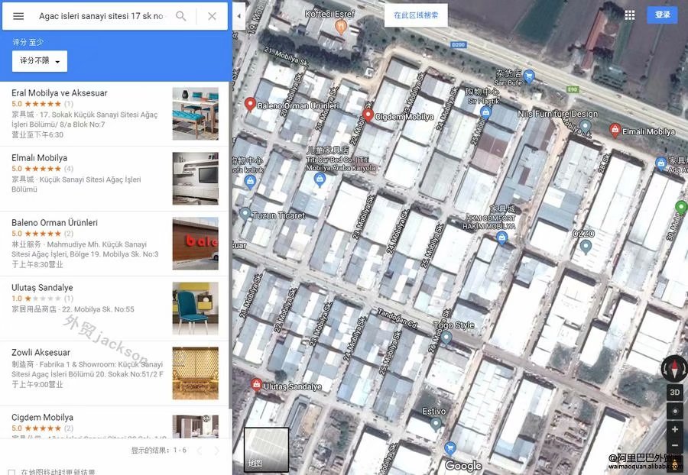Click Togo Style map marker
This screenshot has height=475, width=688.
pyautogui.click(x=446, y=338)
